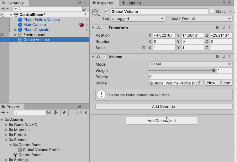Open the Hierarchy plus create menu
Screen dimensions: 237x162
pyautogui.click(x=5, y=9)
